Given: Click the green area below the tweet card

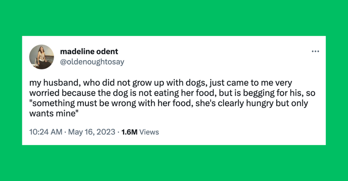Looking at the screenshot, I should (174, 163).
